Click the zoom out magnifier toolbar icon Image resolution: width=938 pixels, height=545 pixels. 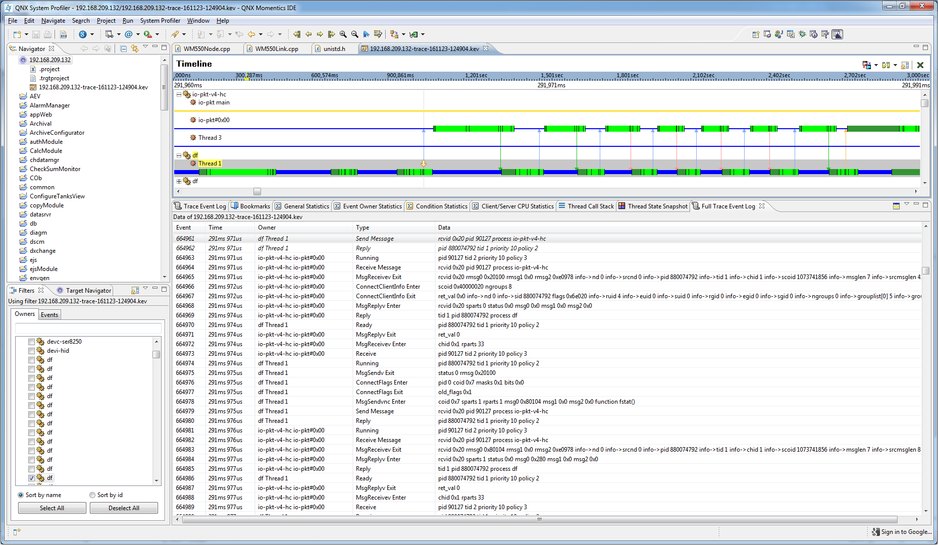[354, 34]
